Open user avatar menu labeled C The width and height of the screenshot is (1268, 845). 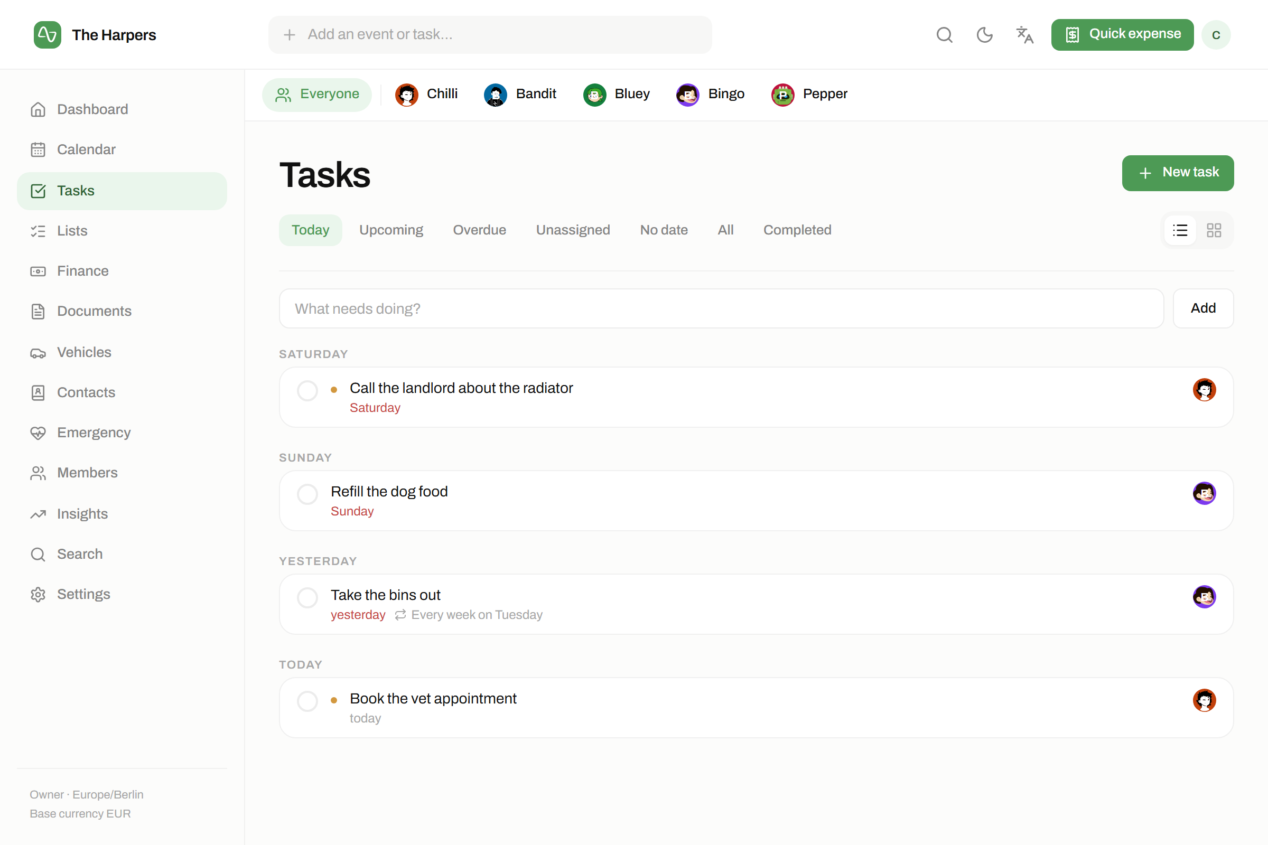click(x=1216, y=35)
